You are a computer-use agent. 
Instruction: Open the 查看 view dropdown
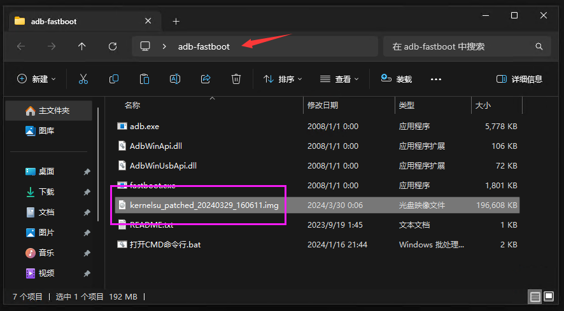click(339, 79)
